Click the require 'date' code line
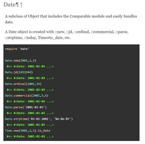Image resolution: width=145 pixels, height=144 pixels. pos(17,49)
